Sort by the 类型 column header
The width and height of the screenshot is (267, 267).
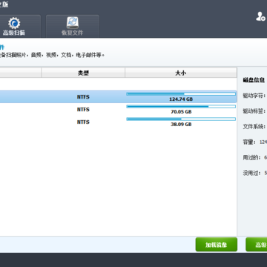83,73
